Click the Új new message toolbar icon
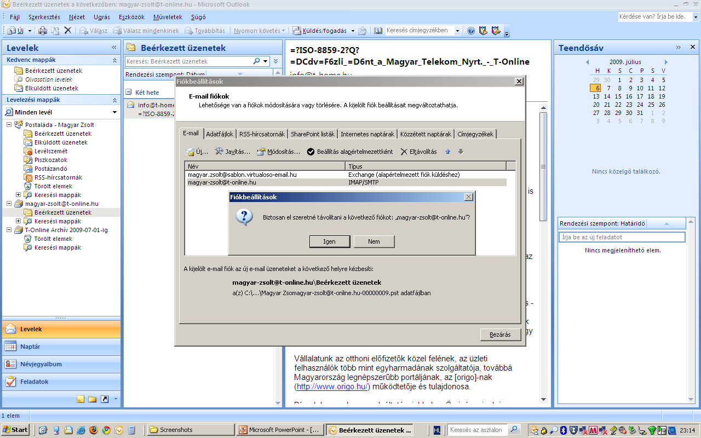The width and height of the screenshot is (701, 438). (x=16, y=31)
